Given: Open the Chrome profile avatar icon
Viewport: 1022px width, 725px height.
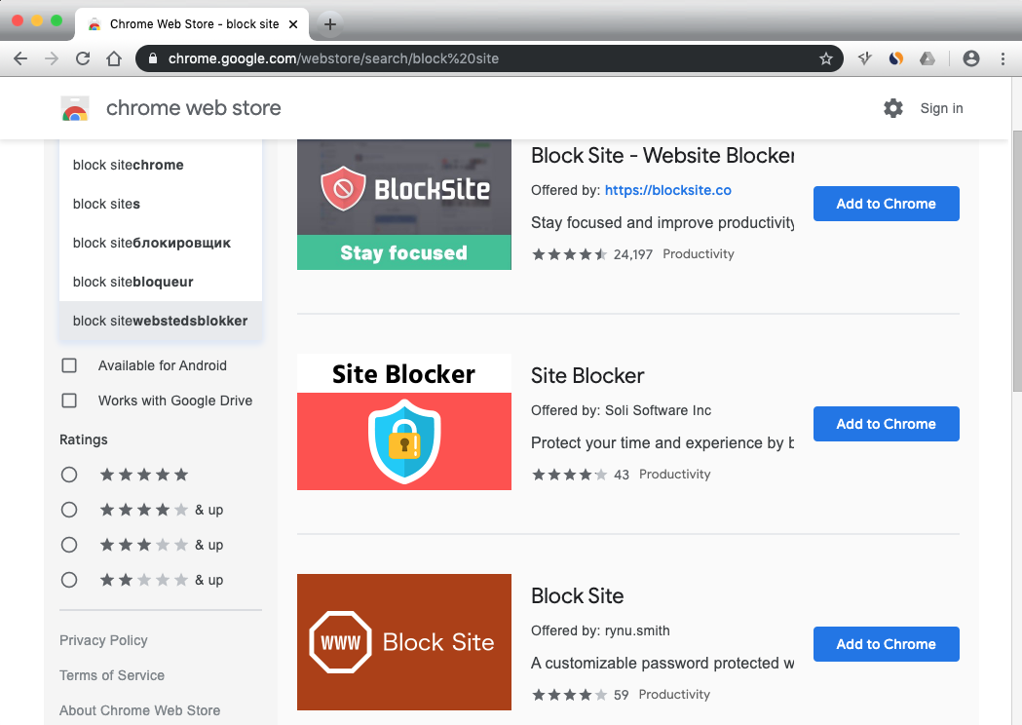Looking at the screenshot, I should (x=971, y=58).
